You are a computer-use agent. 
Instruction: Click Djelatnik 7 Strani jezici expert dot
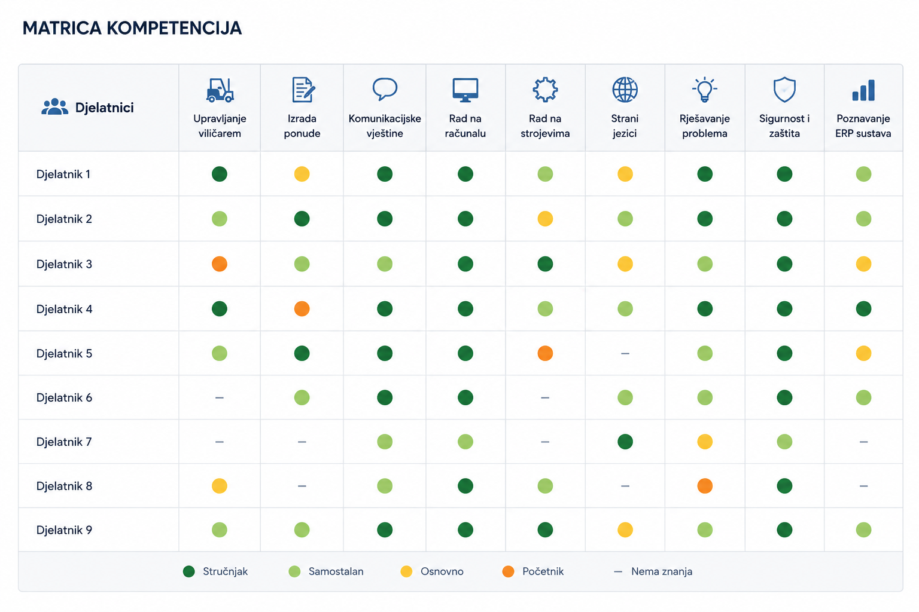click(625, 442)
